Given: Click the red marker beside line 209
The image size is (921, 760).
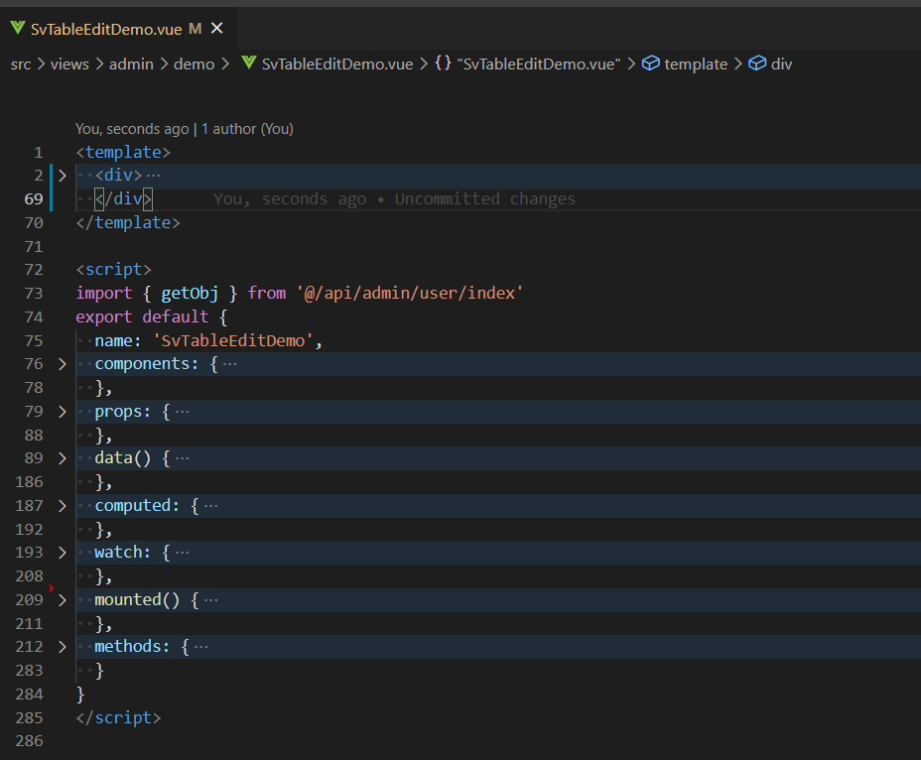Looking at the screenshot, I should click(52, 588).
